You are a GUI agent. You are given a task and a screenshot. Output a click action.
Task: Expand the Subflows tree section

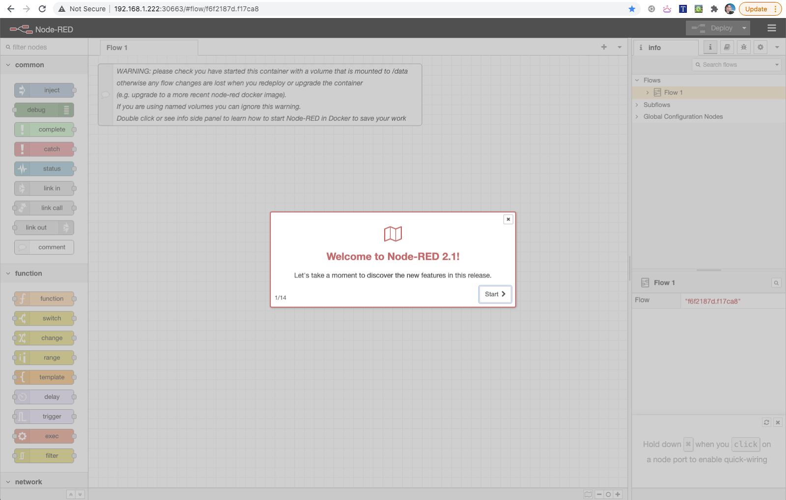[637, 105]
